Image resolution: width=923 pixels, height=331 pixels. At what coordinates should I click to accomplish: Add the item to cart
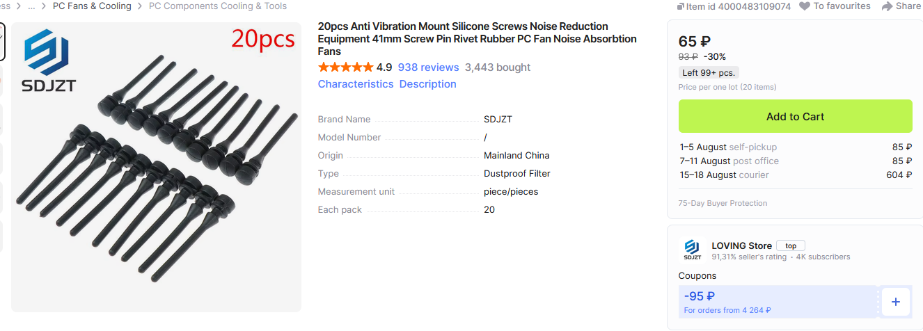(x=795, y=116)
